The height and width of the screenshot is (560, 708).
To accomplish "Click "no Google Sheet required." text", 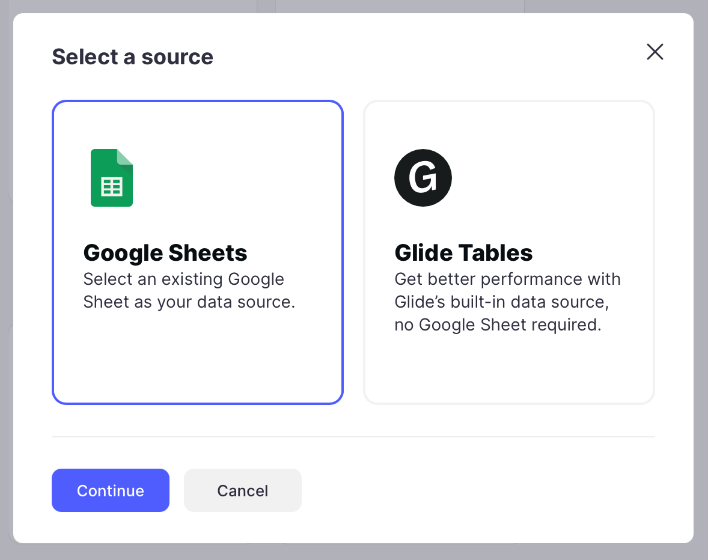I will click(498, 325).
